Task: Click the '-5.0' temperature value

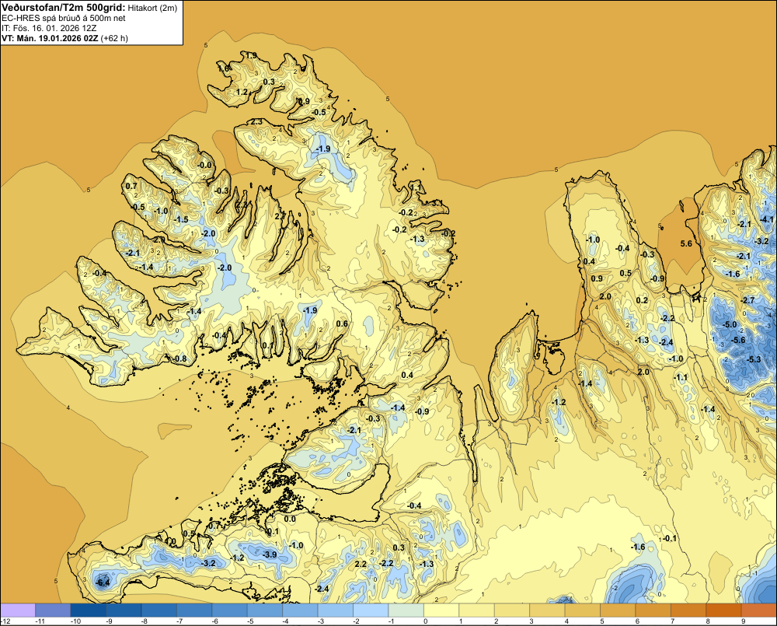Action: pos(729,324)
